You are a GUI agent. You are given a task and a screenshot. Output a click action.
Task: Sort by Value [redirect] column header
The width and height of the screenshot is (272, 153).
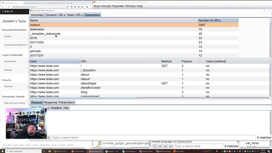click(237, 61)
